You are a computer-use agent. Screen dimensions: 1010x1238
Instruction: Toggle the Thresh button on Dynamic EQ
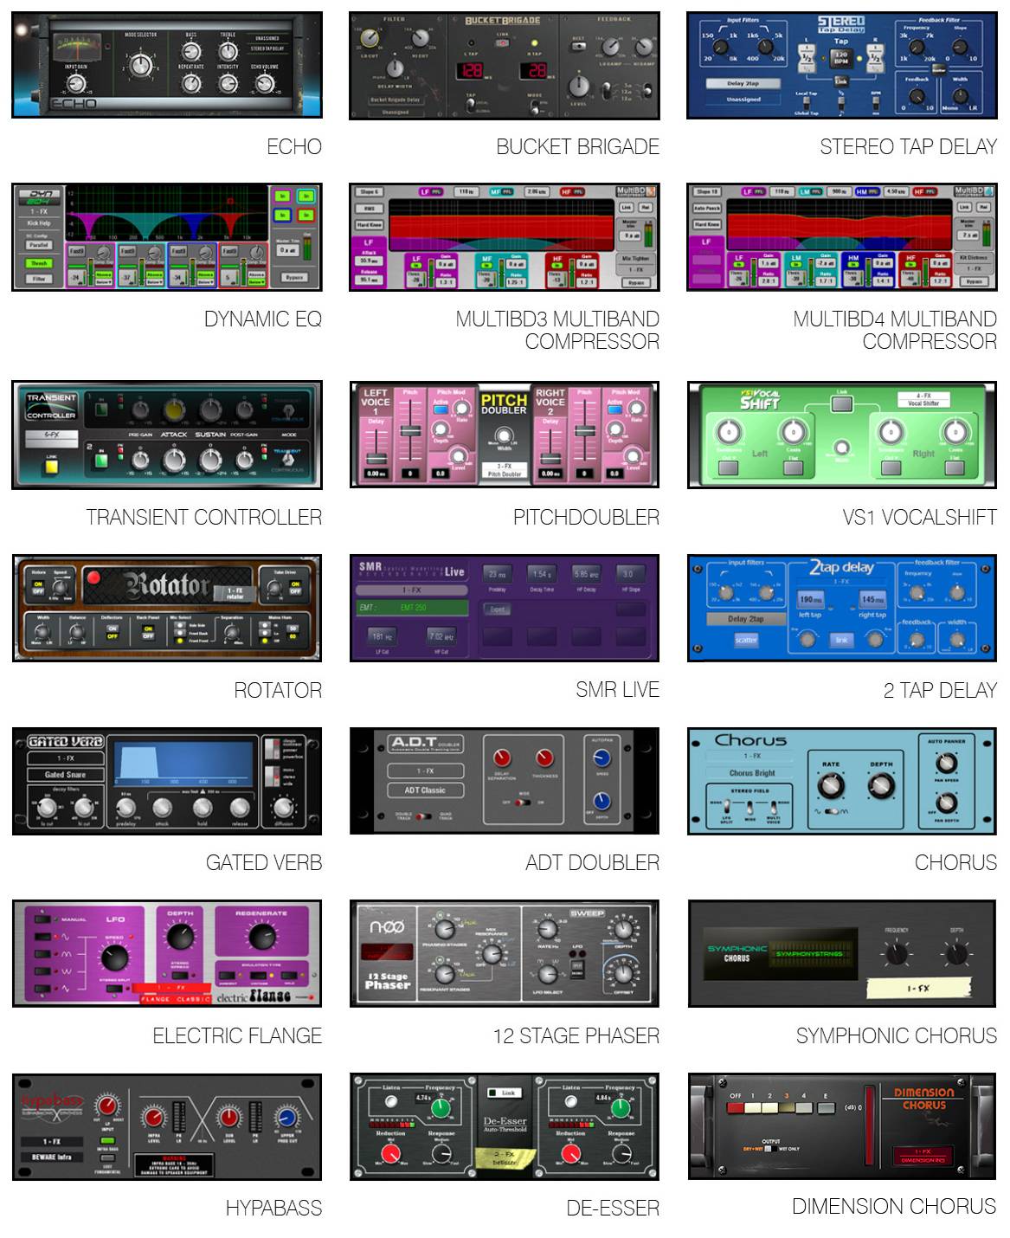39,263
